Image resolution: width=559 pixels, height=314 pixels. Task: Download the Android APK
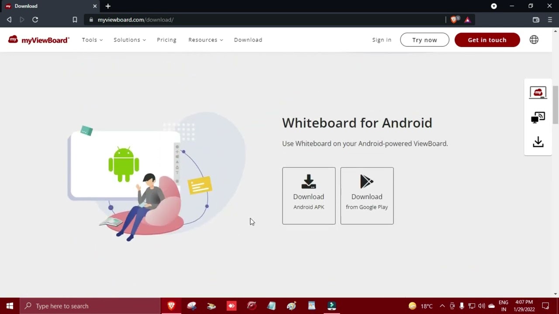pos(309,196)
